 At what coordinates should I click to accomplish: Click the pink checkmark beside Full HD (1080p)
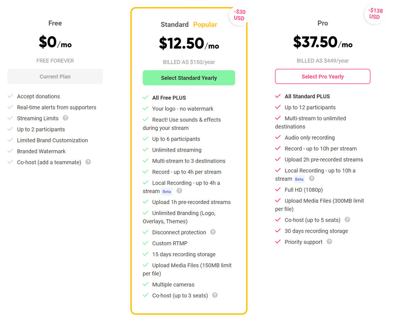click(278, 189)
